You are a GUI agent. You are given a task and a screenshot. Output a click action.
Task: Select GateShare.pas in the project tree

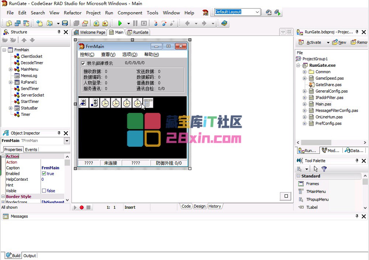[325, 85]
